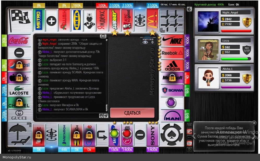
Task: Select the IKEA property cell
Action: [77, 20]
